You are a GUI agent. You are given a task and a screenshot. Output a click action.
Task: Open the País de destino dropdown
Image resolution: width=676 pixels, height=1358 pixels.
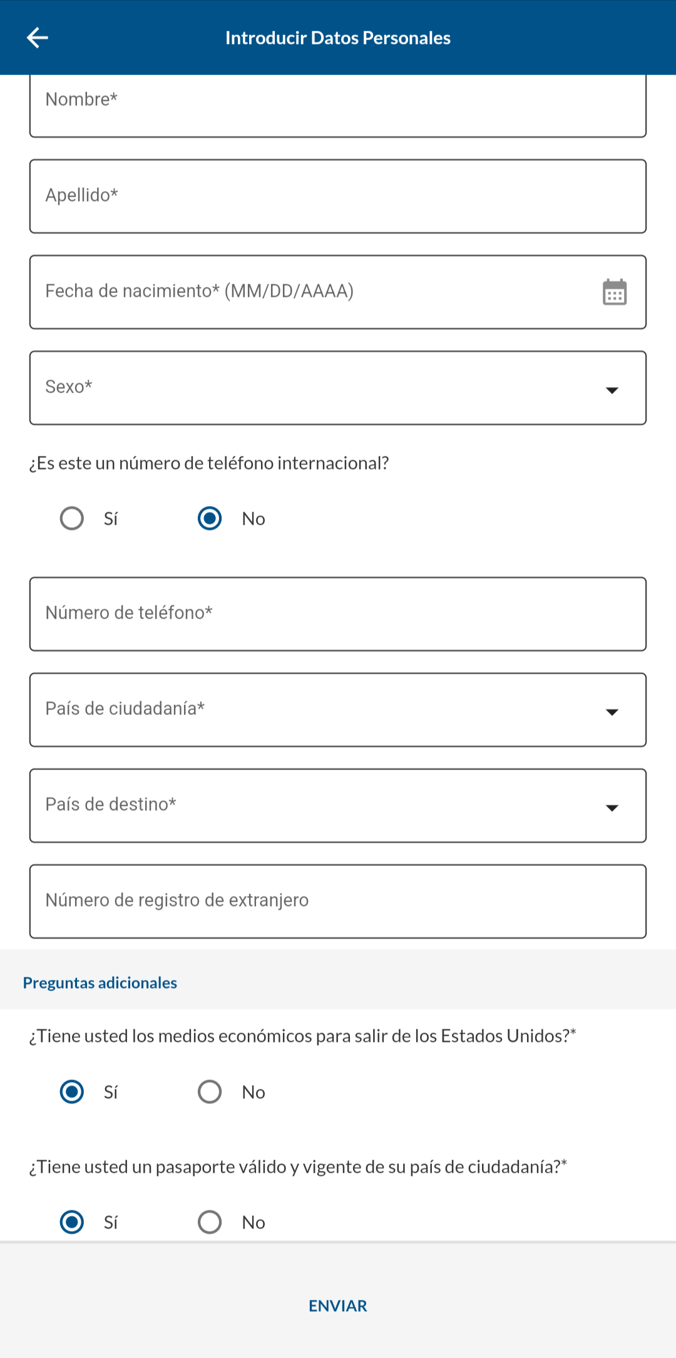338,806
